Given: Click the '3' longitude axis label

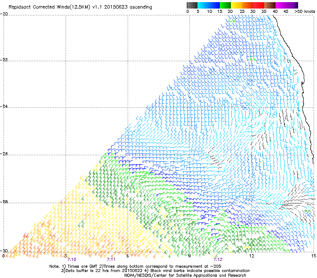Looking at the screenshot, I should click(66, 256).
